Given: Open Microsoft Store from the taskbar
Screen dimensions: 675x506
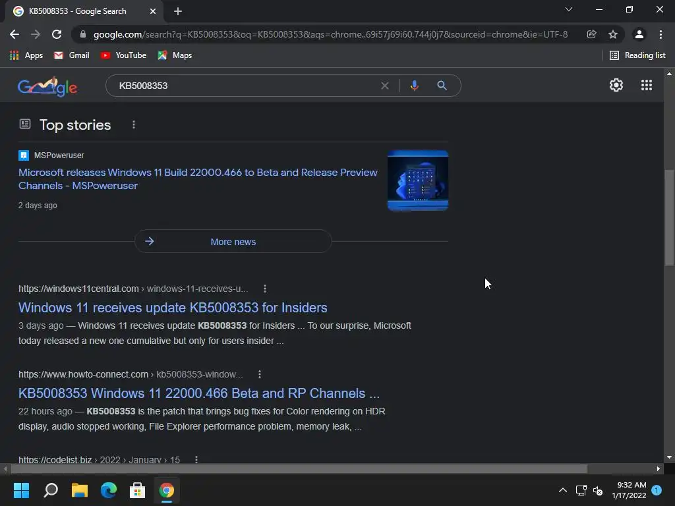Looking at the screenshot, I should pos(137,490).
